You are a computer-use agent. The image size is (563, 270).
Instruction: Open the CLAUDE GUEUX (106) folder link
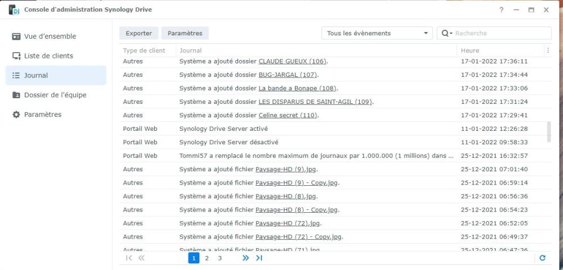click(292, 61)
